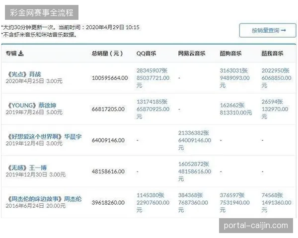Click 酷狗音乐 amount 9489093.00
The height and width of the screenshot is (238, 298).
click(x=235, y=78)
